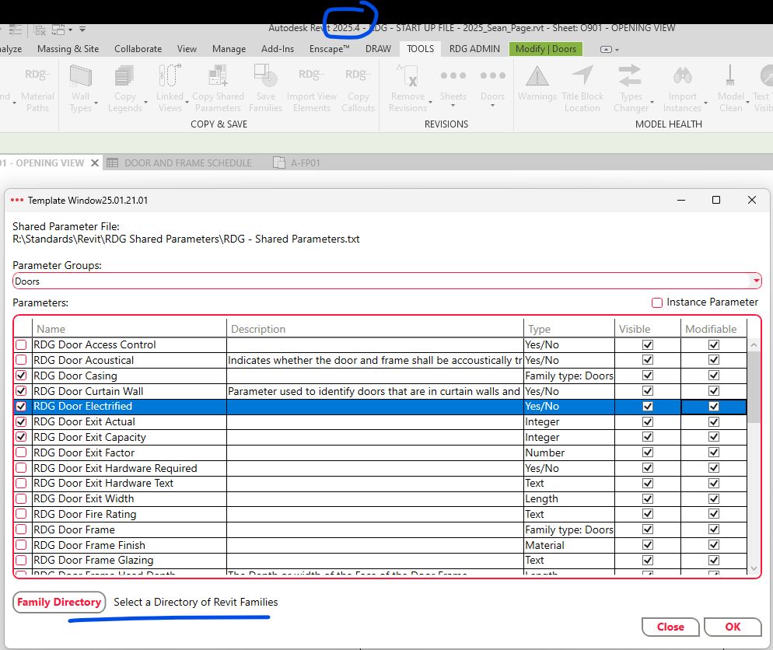Expand the Linked Views dropdown arrow
Screen dimensions: 773x650
click(x=187, y=102)
